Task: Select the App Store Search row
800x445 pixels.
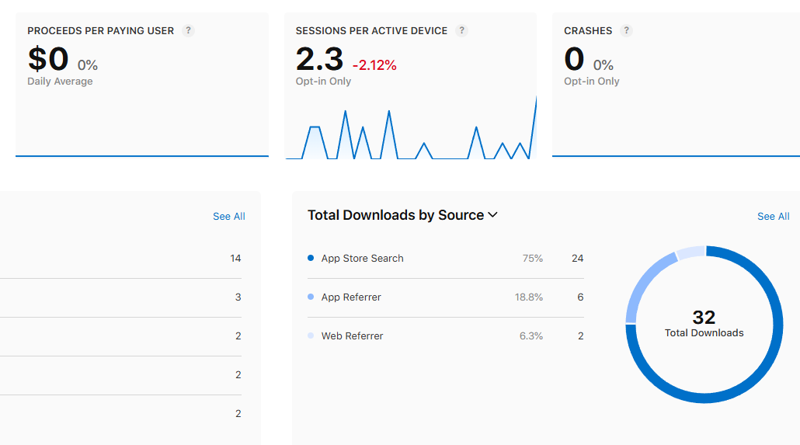Action: [x=445, y=258]
